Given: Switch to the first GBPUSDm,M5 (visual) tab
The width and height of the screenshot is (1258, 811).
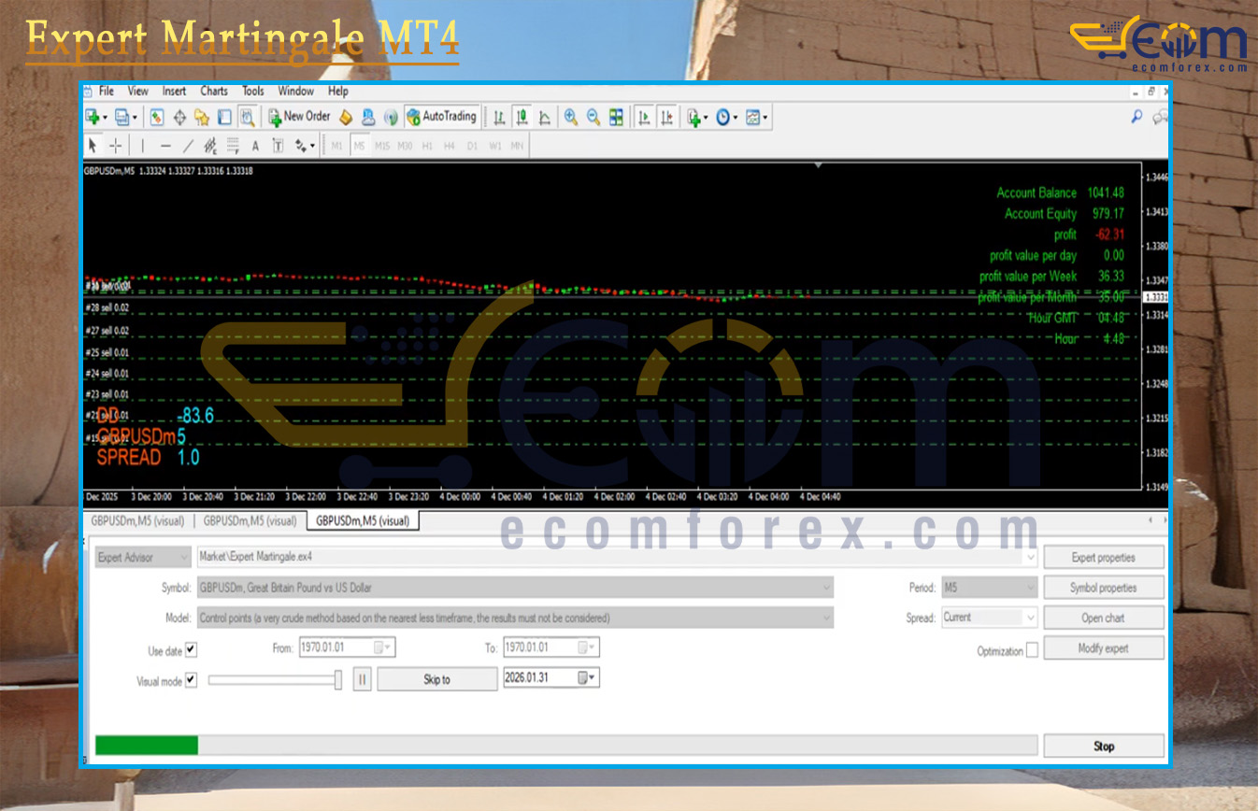Looking at the screenshot, I should pyautogui.click(x=137, y=521).
